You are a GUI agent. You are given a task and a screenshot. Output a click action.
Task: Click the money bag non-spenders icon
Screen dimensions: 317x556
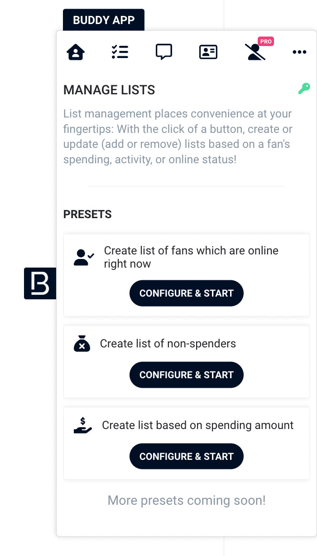click(82, 343)
